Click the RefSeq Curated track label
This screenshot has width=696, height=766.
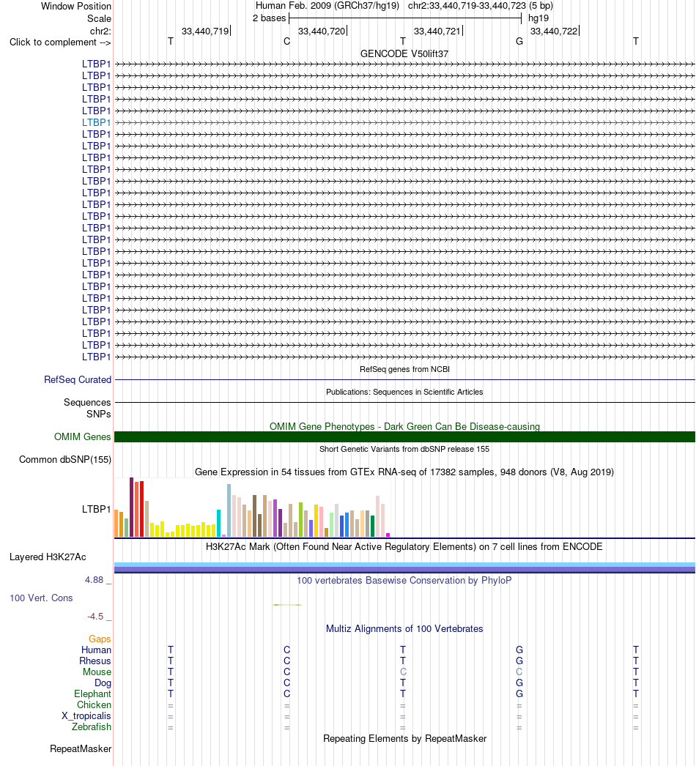pos(78,379)
